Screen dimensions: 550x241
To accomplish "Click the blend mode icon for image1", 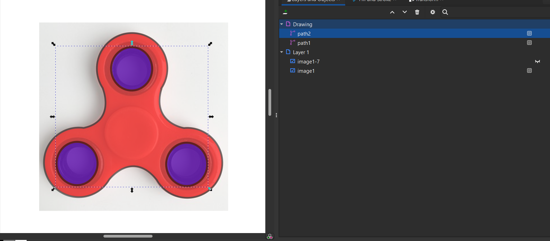I will [529, 71].
